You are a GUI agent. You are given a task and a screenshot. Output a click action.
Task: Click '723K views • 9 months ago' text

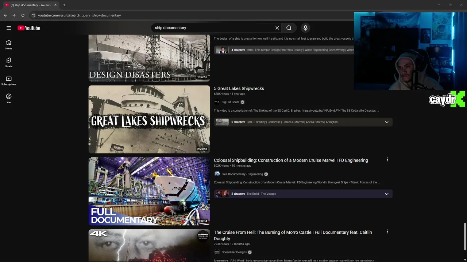232,244
